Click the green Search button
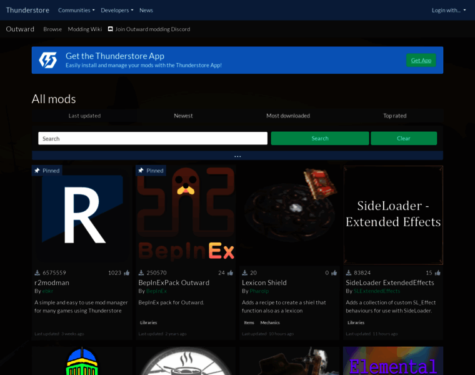Image resolution: width=475 pixels, height=375 pixels. [320, 138]
